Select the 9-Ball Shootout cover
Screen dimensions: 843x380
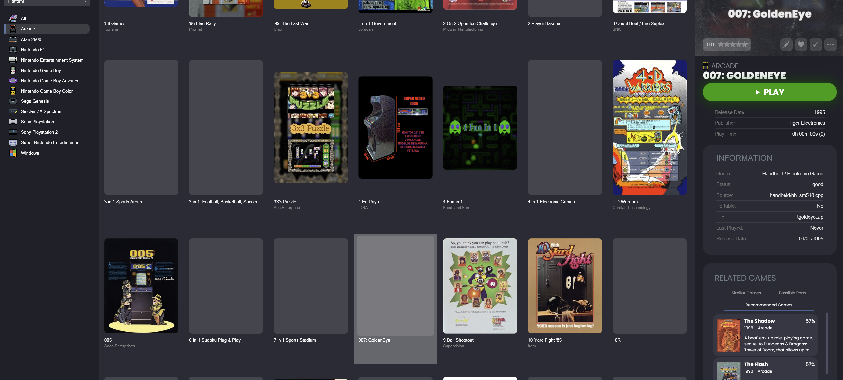(x=480, y=286)
